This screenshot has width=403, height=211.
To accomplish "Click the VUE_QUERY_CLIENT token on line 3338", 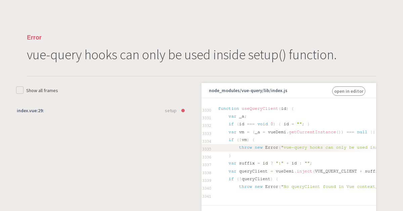I will pyautogui.click(x=337, y=171).
